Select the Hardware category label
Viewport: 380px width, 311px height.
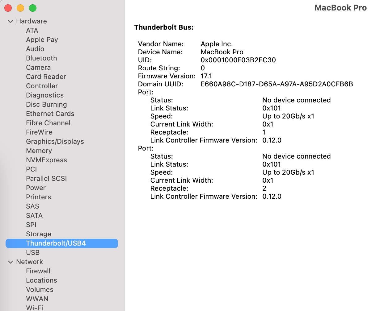pos(32,21)
